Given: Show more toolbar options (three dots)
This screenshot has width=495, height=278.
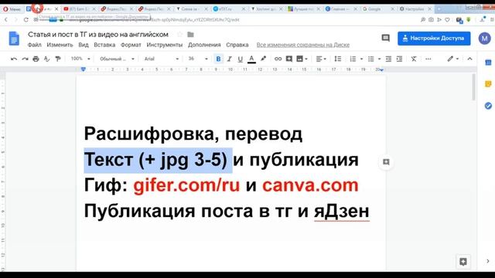Looking at the screenshot, I should point(428,59).
